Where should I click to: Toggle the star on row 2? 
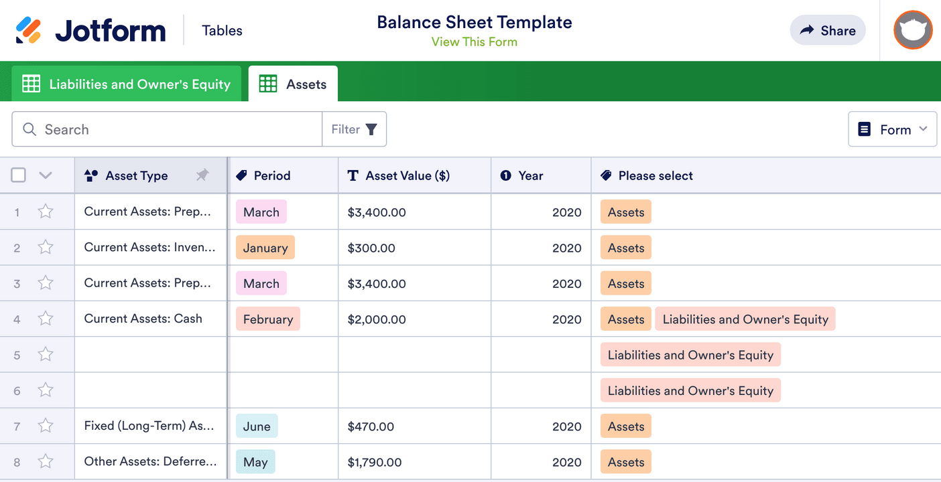coord(46,248)
